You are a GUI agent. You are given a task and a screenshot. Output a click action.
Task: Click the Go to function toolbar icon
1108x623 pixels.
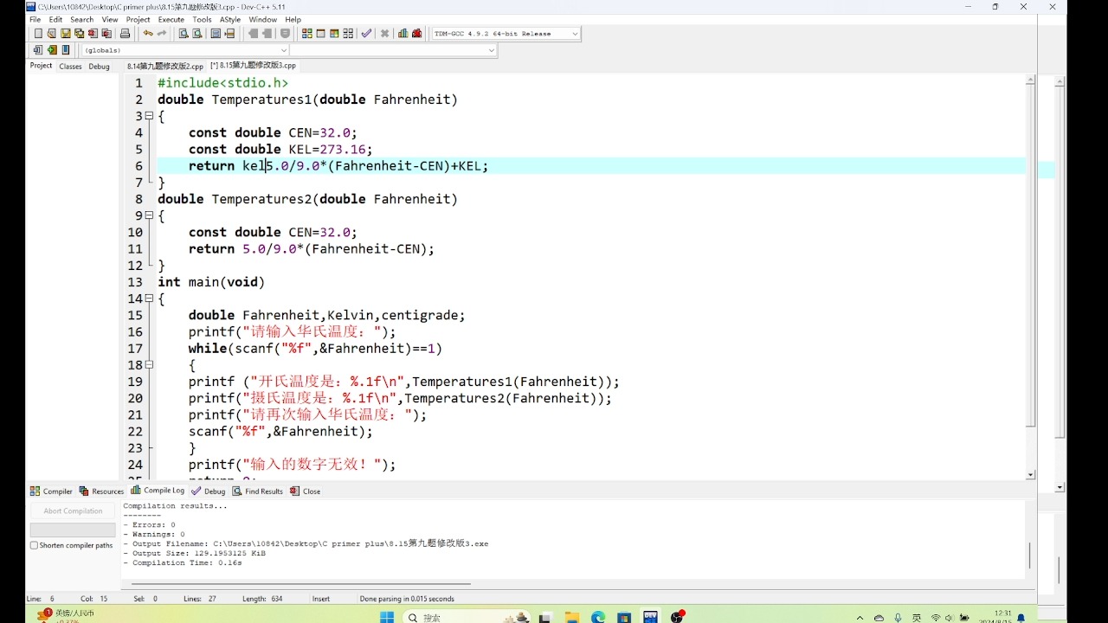216,34
